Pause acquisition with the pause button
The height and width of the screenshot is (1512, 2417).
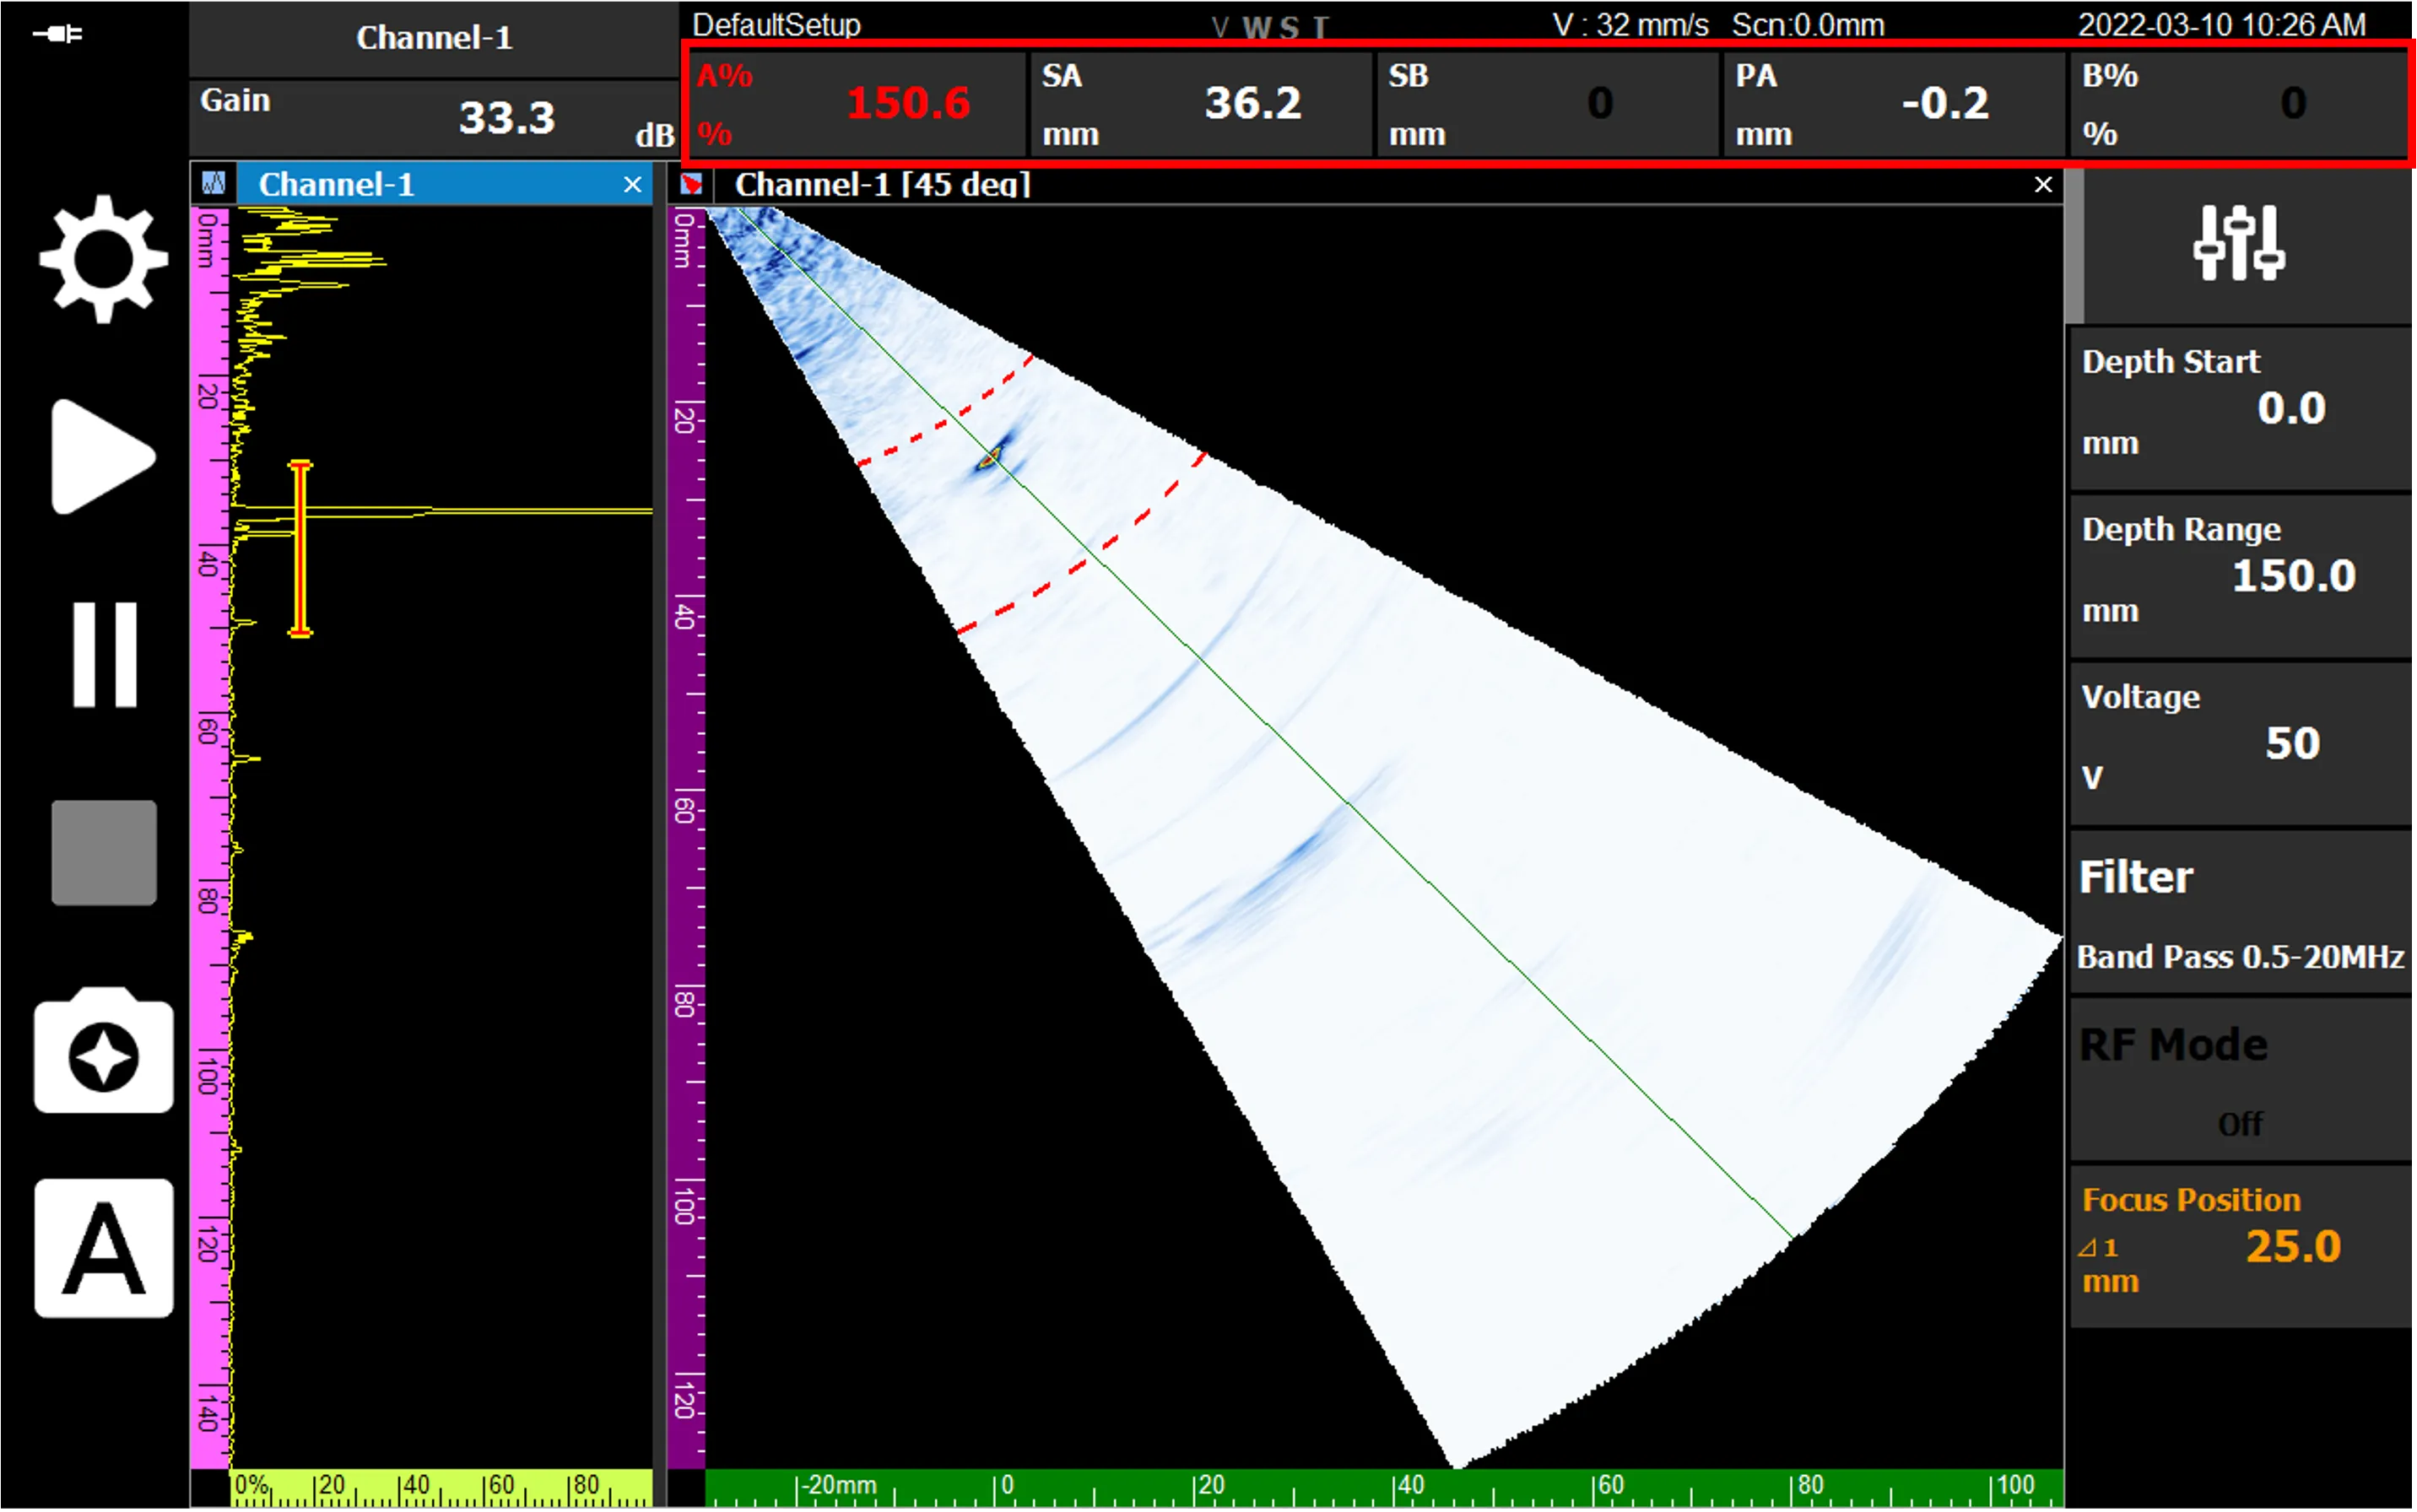[x=104, y=655]
